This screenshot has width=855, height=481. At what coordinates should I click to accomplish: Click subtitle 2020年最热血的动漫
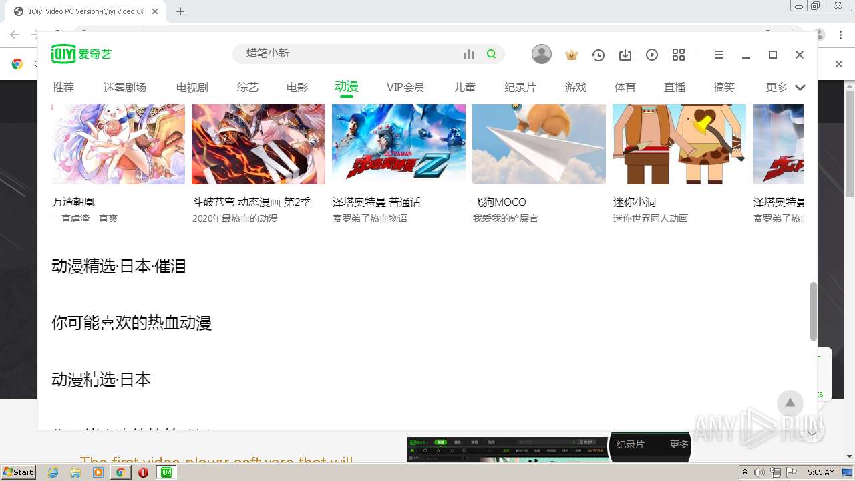click(235, 218)
